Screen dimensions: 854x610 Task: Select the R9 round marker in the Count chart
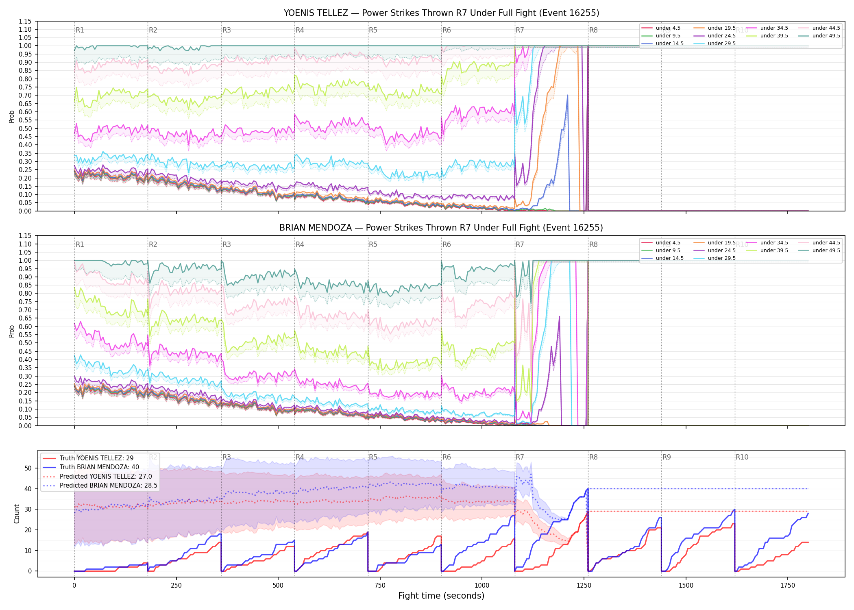pyautogui.click(x=667, y=457)
